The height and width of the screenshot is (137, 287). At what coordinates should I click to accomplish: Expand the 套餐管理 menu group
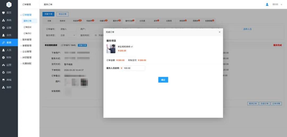27,46
